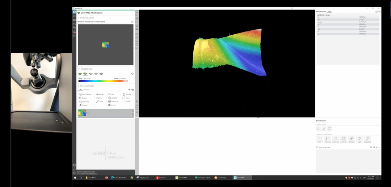Open the ISO 25178 analysis
Screen dimensions: 391x187
[113, 101]
